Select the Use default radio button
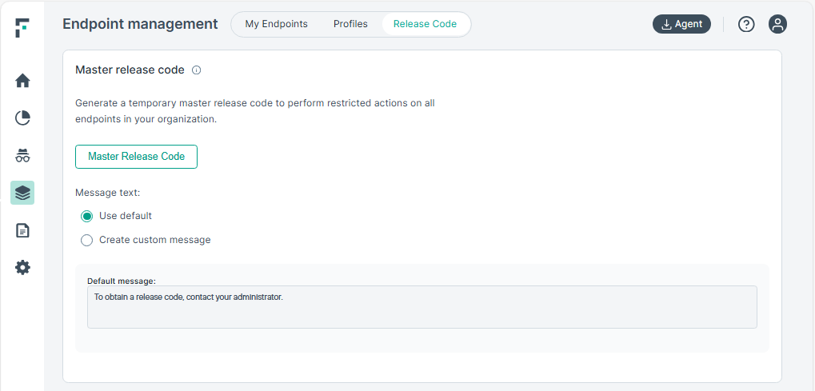 (87, 216)
